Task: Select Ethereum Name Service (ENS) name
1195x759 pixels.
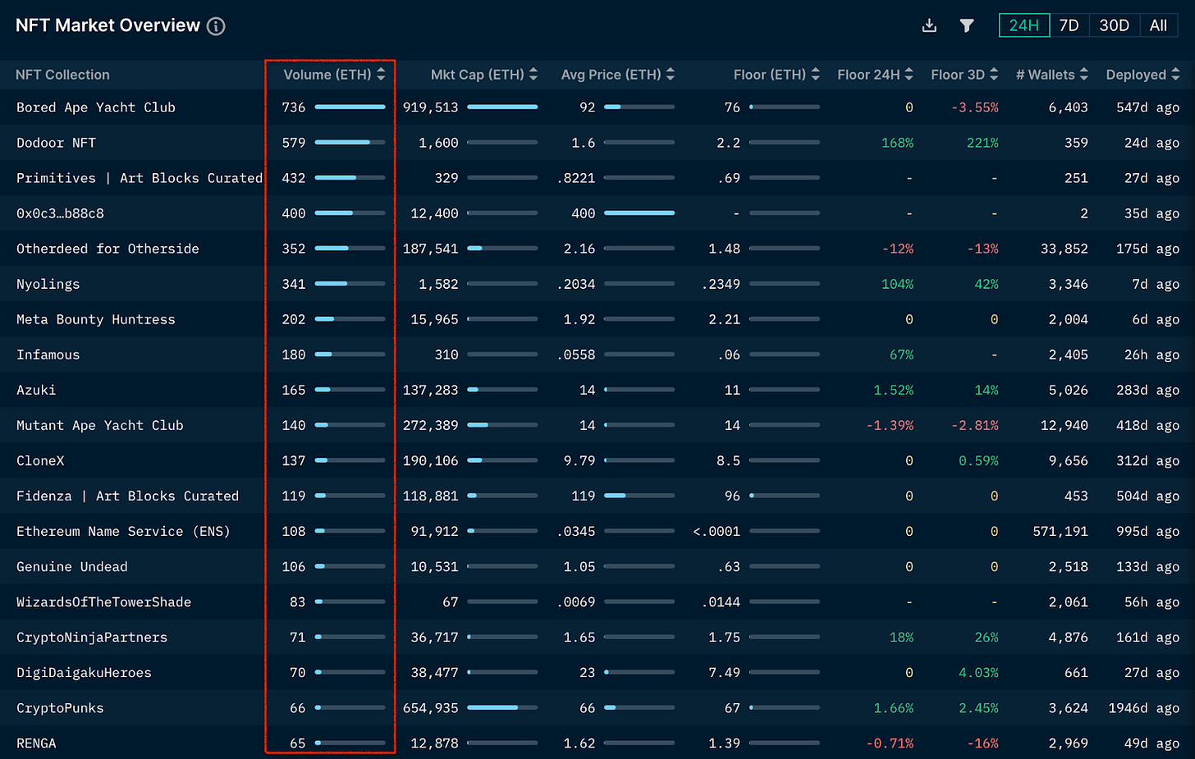Action: pos(123,531)
